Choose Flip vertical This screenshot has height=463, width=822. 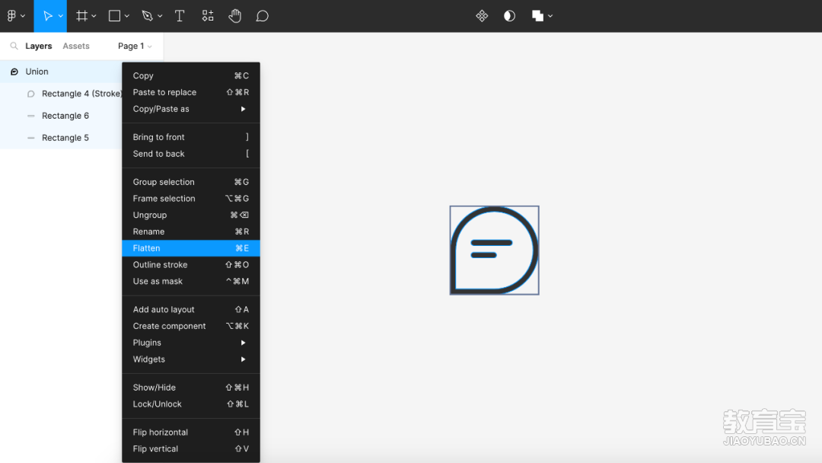pos(191,449)
